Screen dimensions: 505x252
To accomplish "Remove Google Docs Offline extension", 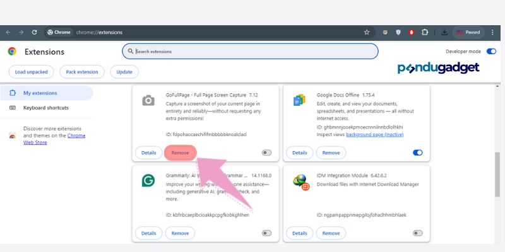I will coord(331,152).
